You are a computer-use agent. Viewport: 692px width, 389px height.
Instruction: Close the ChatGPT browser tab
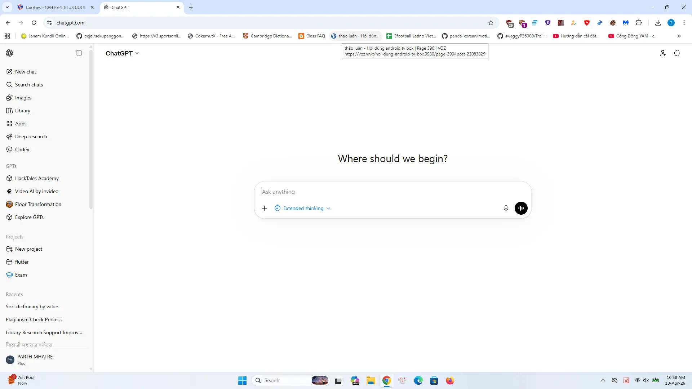point(178,7)
